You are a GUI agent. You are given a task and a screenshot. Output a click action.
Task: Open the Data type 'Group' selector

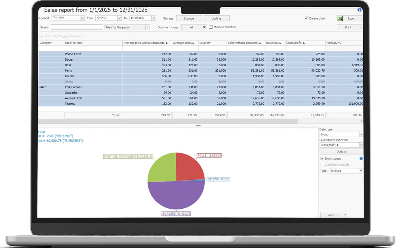click(361, 134)
